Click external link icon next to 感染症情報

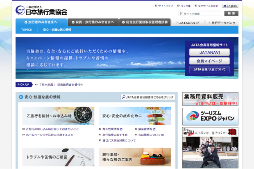point(154,129)
